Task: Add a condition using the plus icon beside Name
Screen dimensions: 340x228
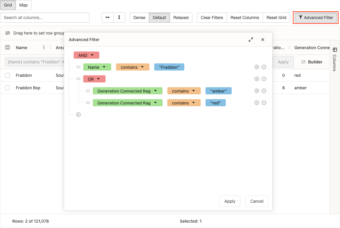Action: point(256,67)
